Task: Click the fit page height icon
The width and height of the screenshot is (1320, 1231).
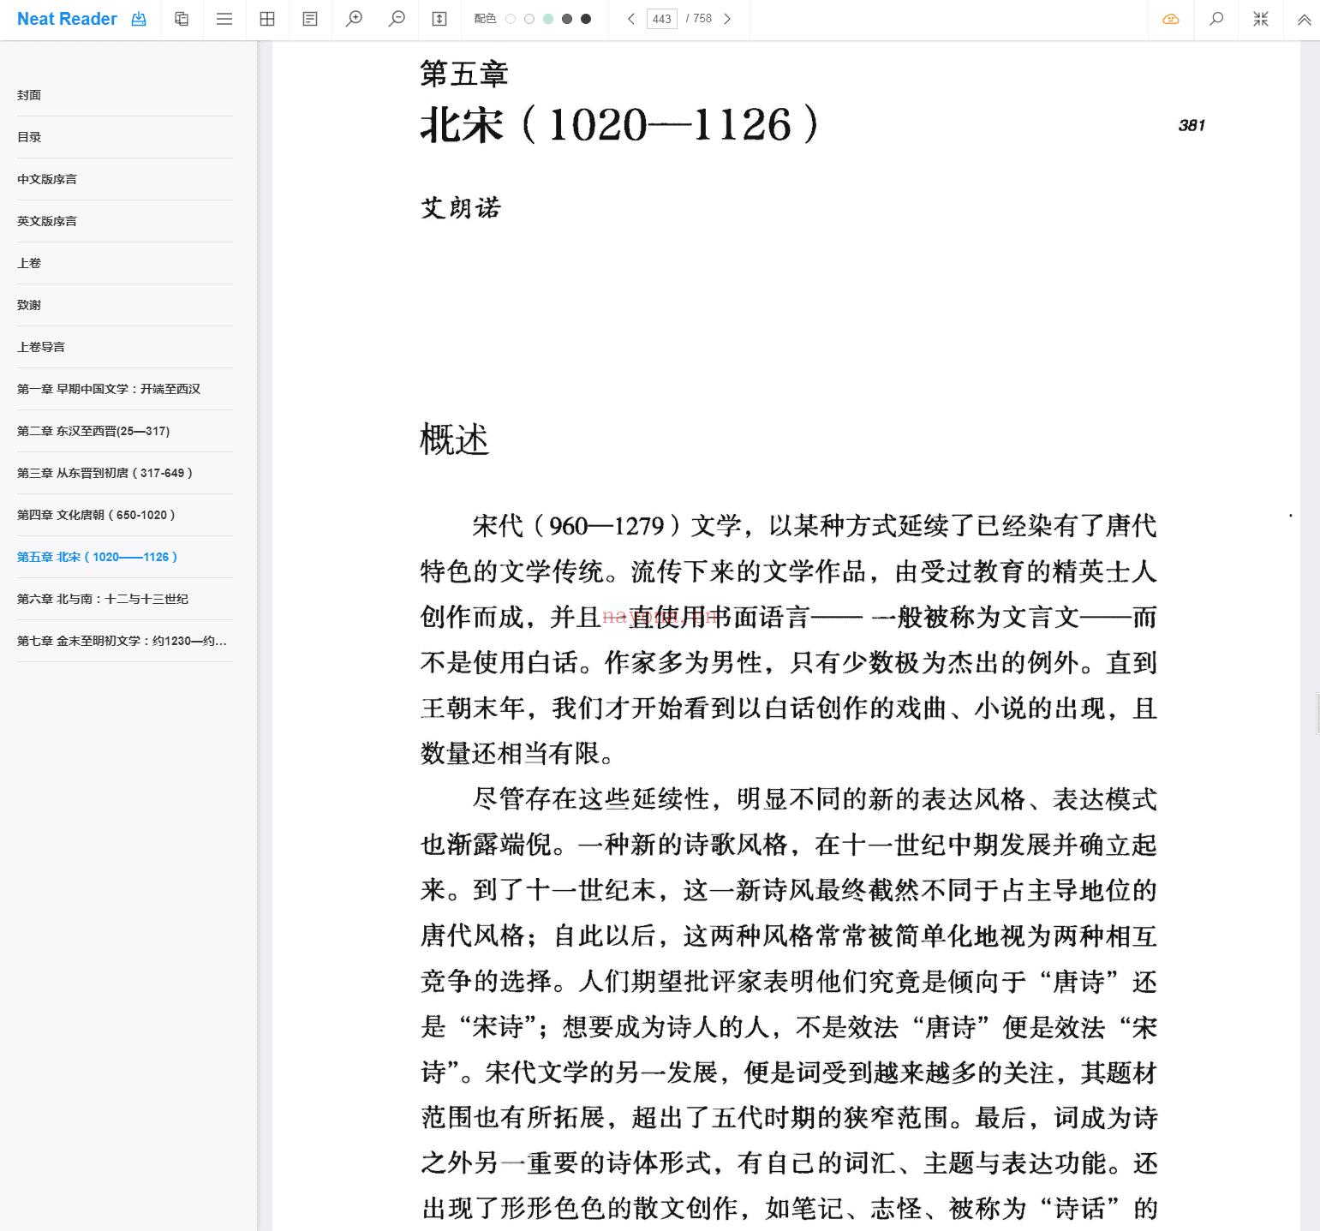Action: (439, 19)
